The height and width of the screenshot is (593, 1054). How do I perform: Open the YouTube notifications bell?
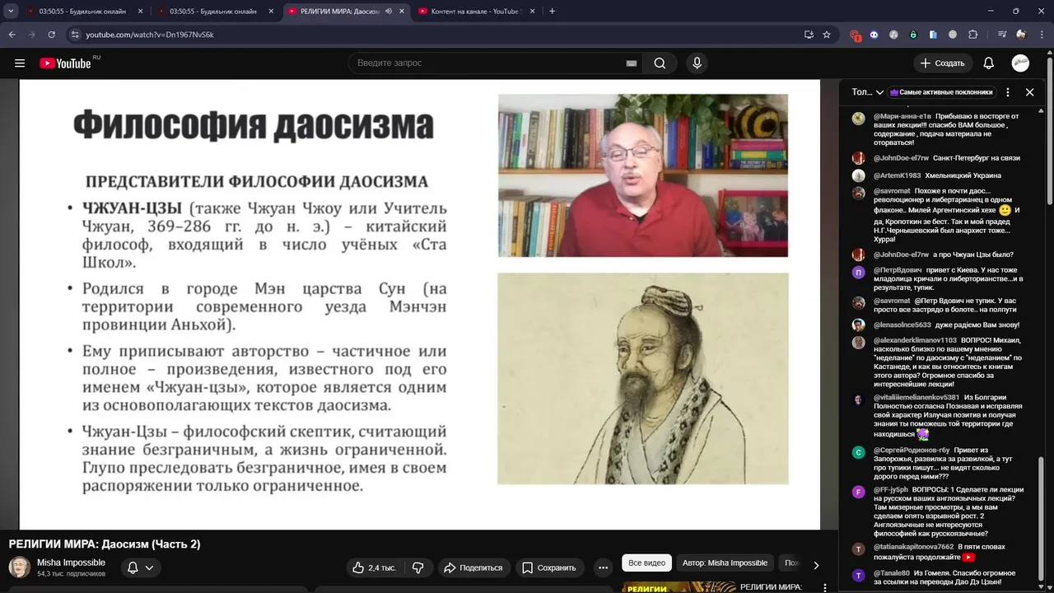tap(989, 63)
